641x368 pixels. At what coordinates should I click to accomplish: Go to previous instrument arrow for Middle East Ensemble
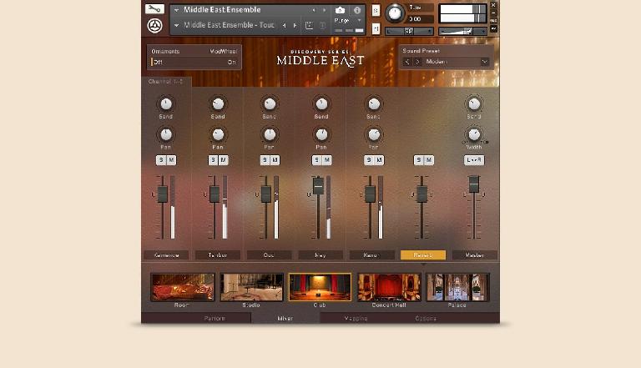pyautogui.click(x=314, y=10)
